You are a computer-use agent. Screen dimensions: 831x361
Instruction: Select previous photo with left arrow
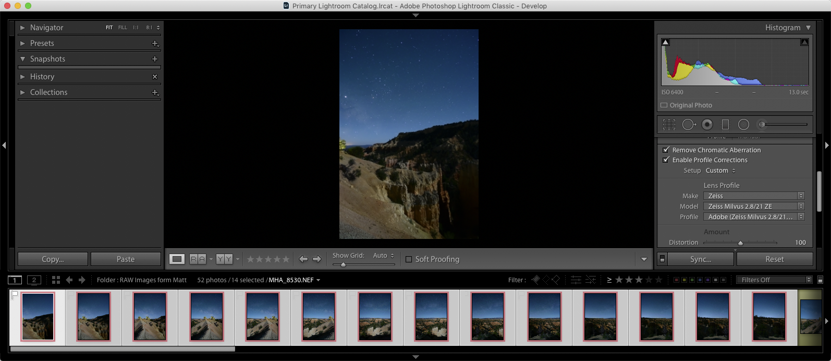[x=303, y=259]
